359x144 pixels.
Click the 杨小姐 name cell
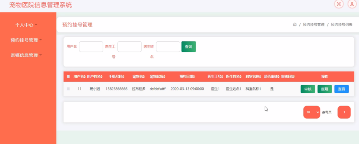tap(94, 89)
